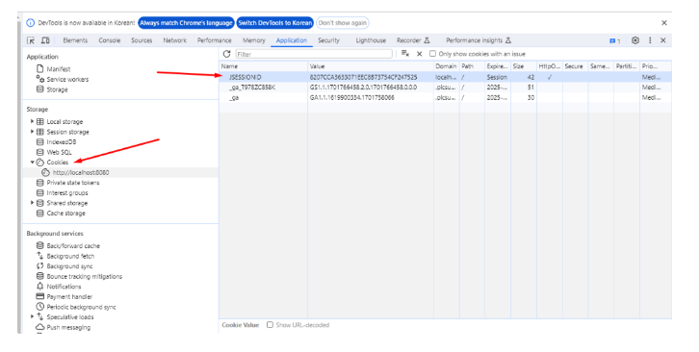Click the Cache storage icon

(x=40, y=214)
